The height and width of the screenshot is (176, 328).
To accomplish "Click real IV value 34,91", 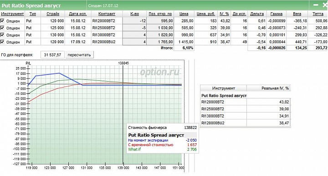I will tap(284, 116).
